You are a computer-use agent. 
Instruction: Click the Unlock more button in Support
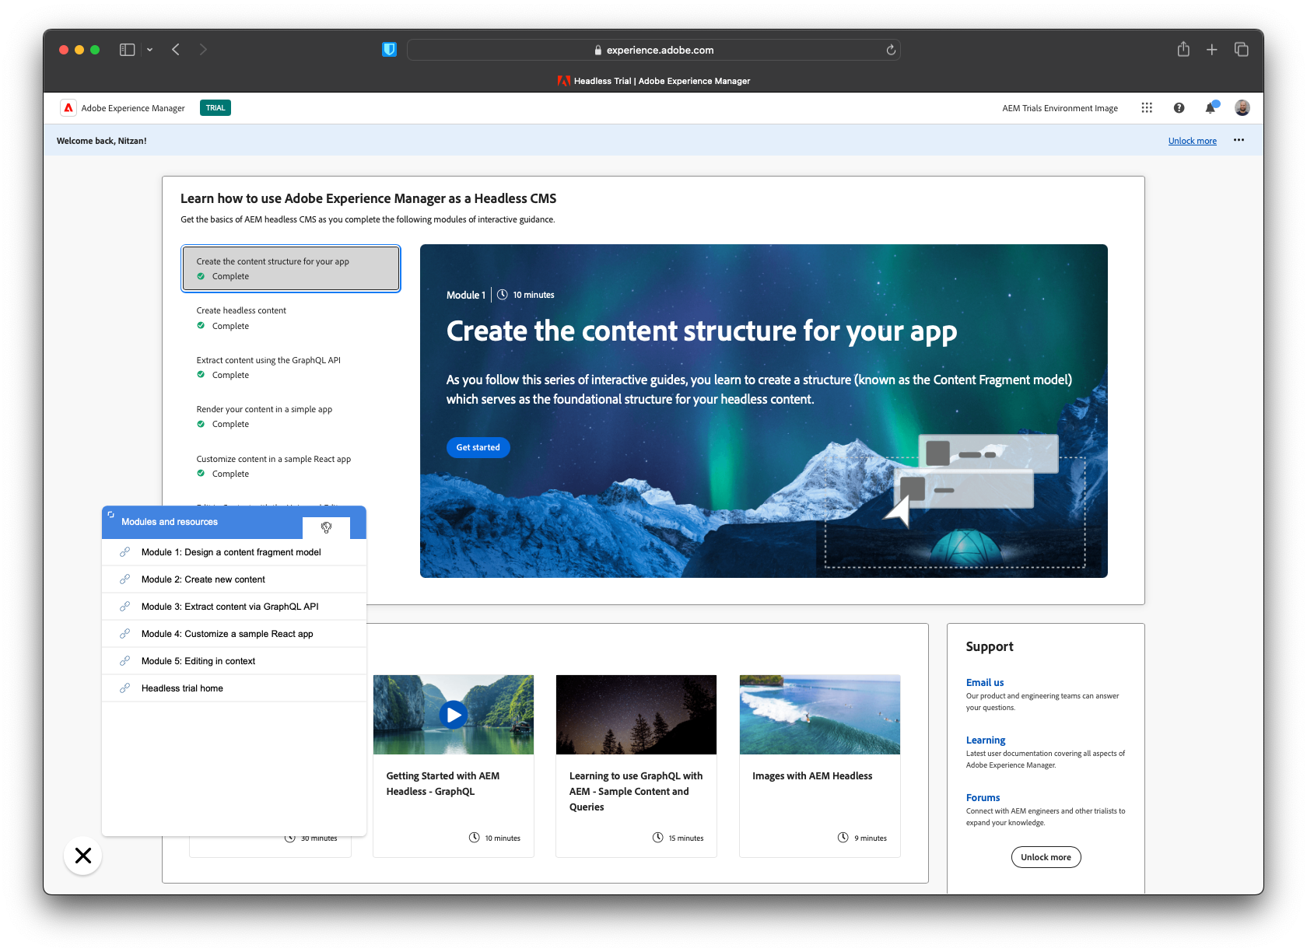click(x=1046, y=857)
